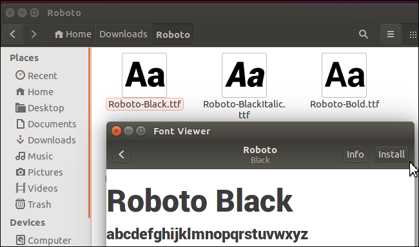Image resolution: width=419 pixels, height=247 pixels.
Task: Go back in the Files navigation toolbar
Action: [x=12, y=34]
